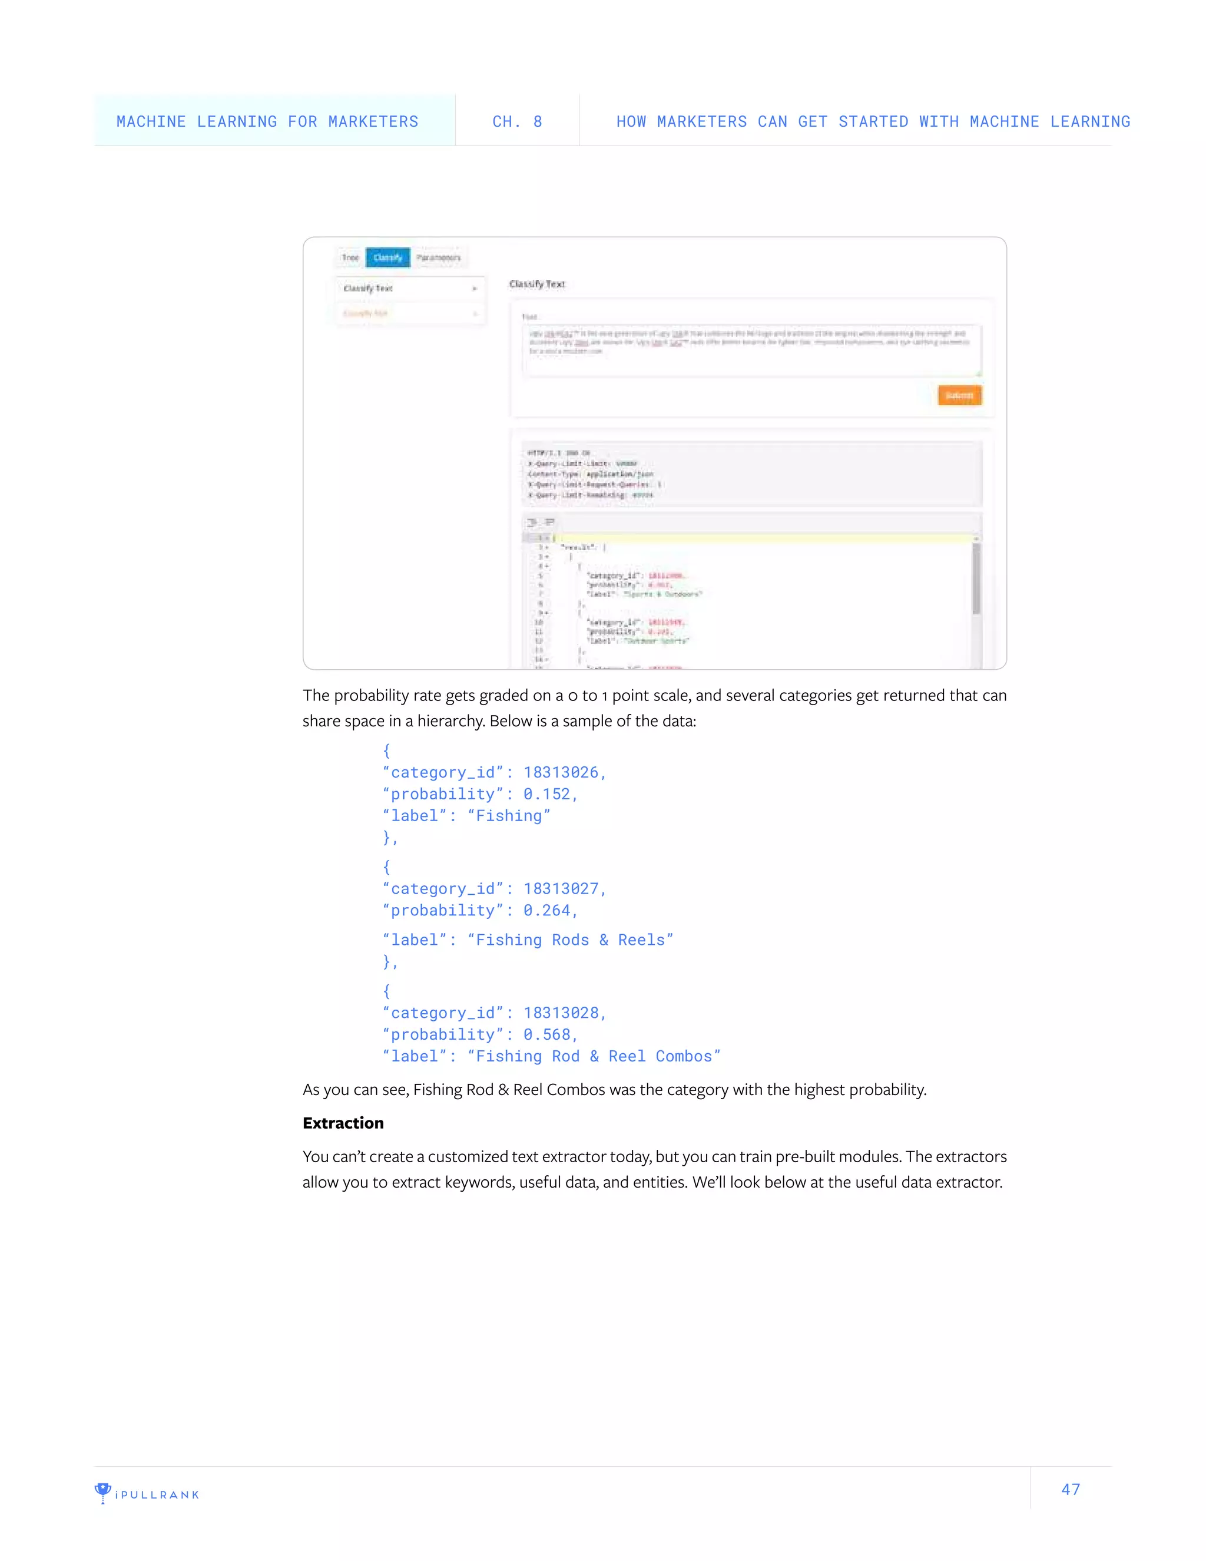1206x1561 pixels.
Task: Collapse the Outdoor Sports object fold arrow
Action: point(547,613)
